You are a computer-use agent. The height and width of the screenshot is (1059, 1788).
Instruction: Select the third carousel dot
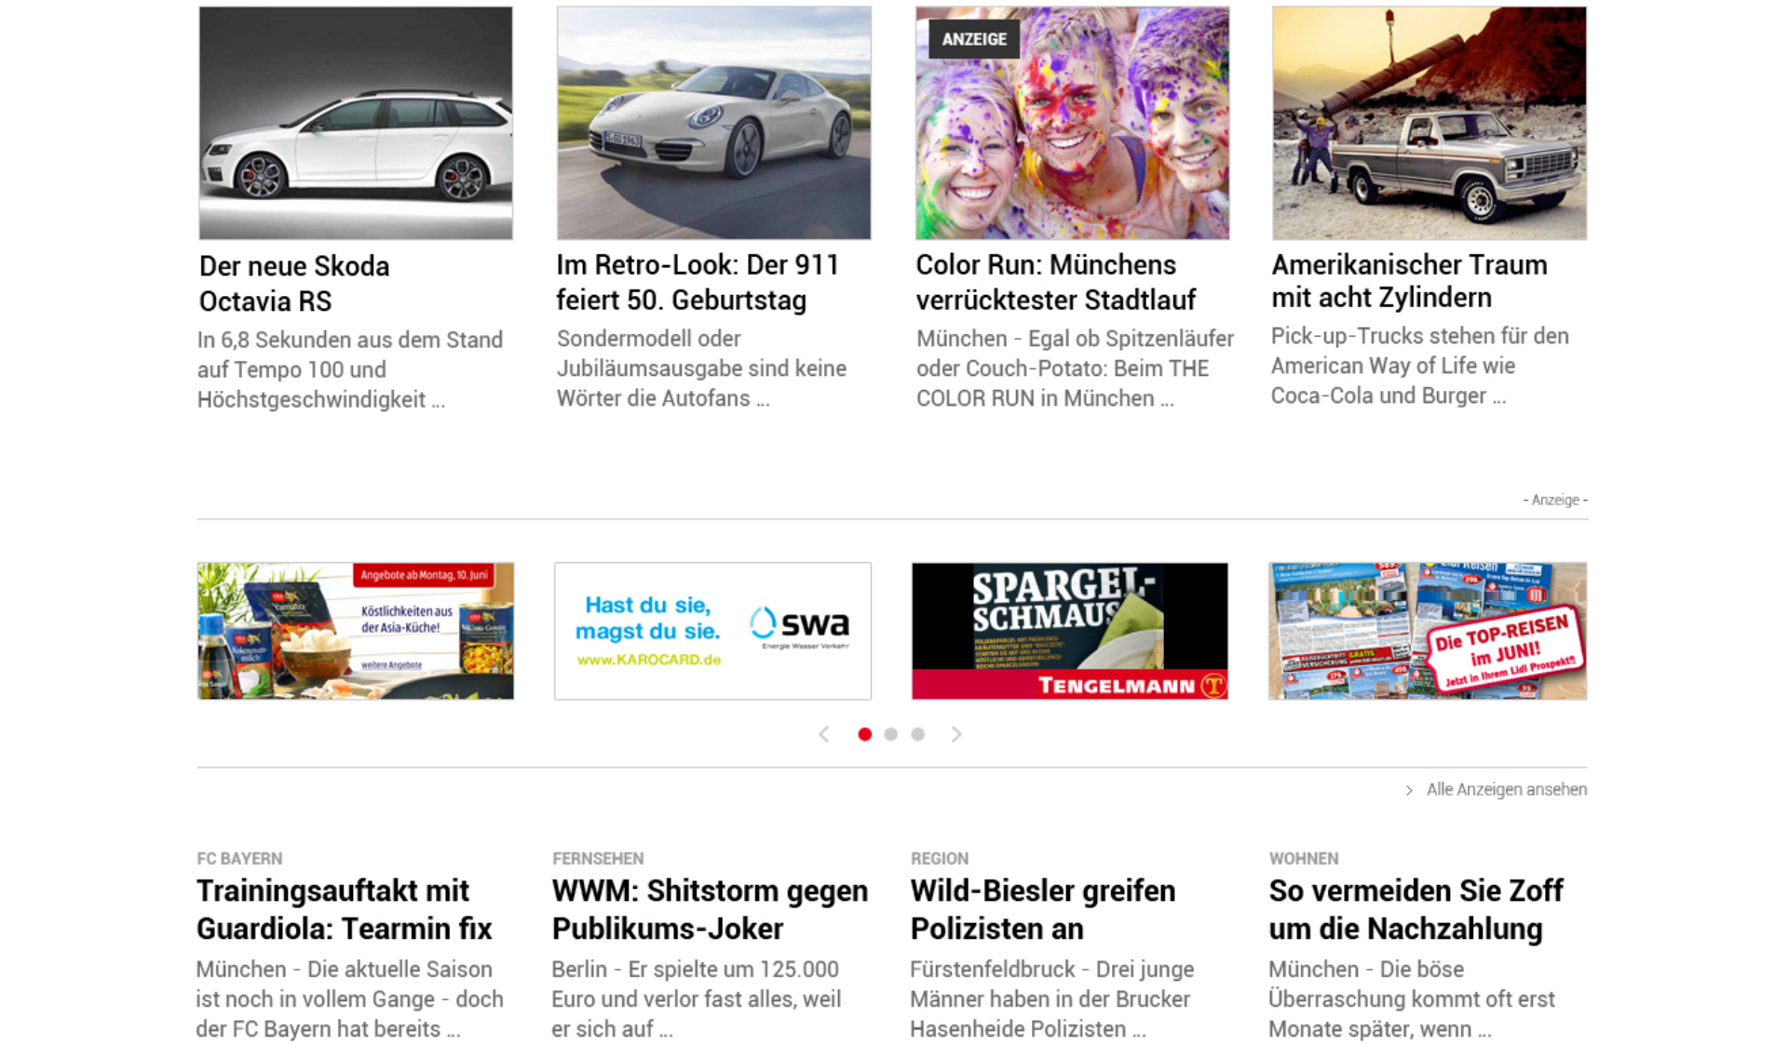coord(918,734)
